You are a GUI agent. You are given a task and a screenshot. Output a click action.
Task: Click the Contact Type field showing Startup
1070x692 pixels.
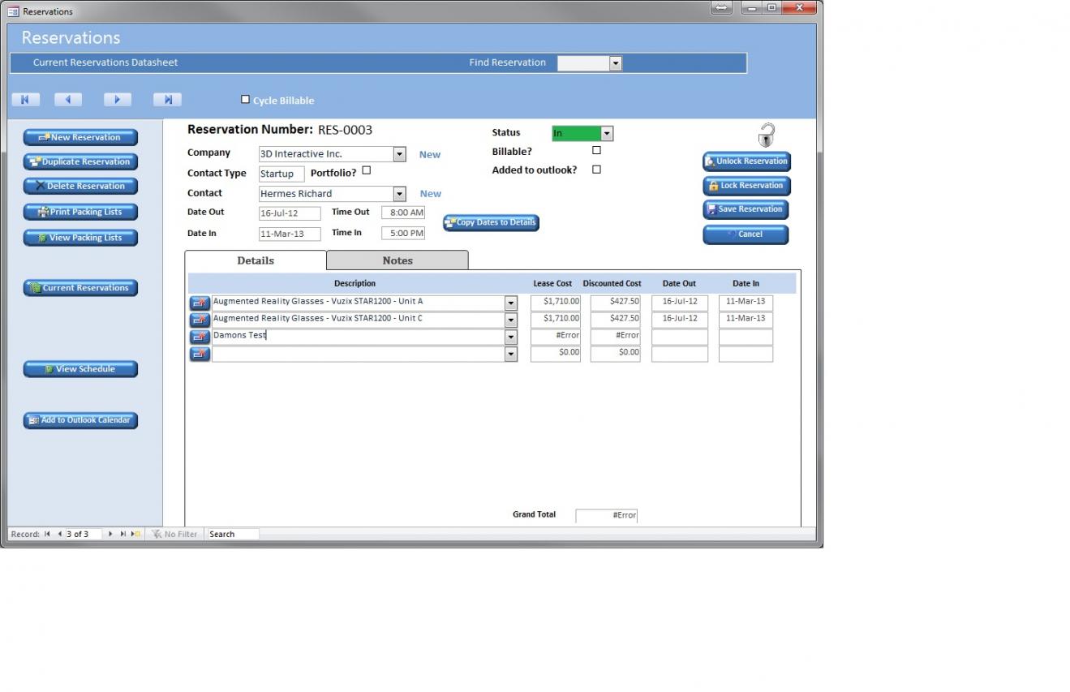tap(281, 174)
